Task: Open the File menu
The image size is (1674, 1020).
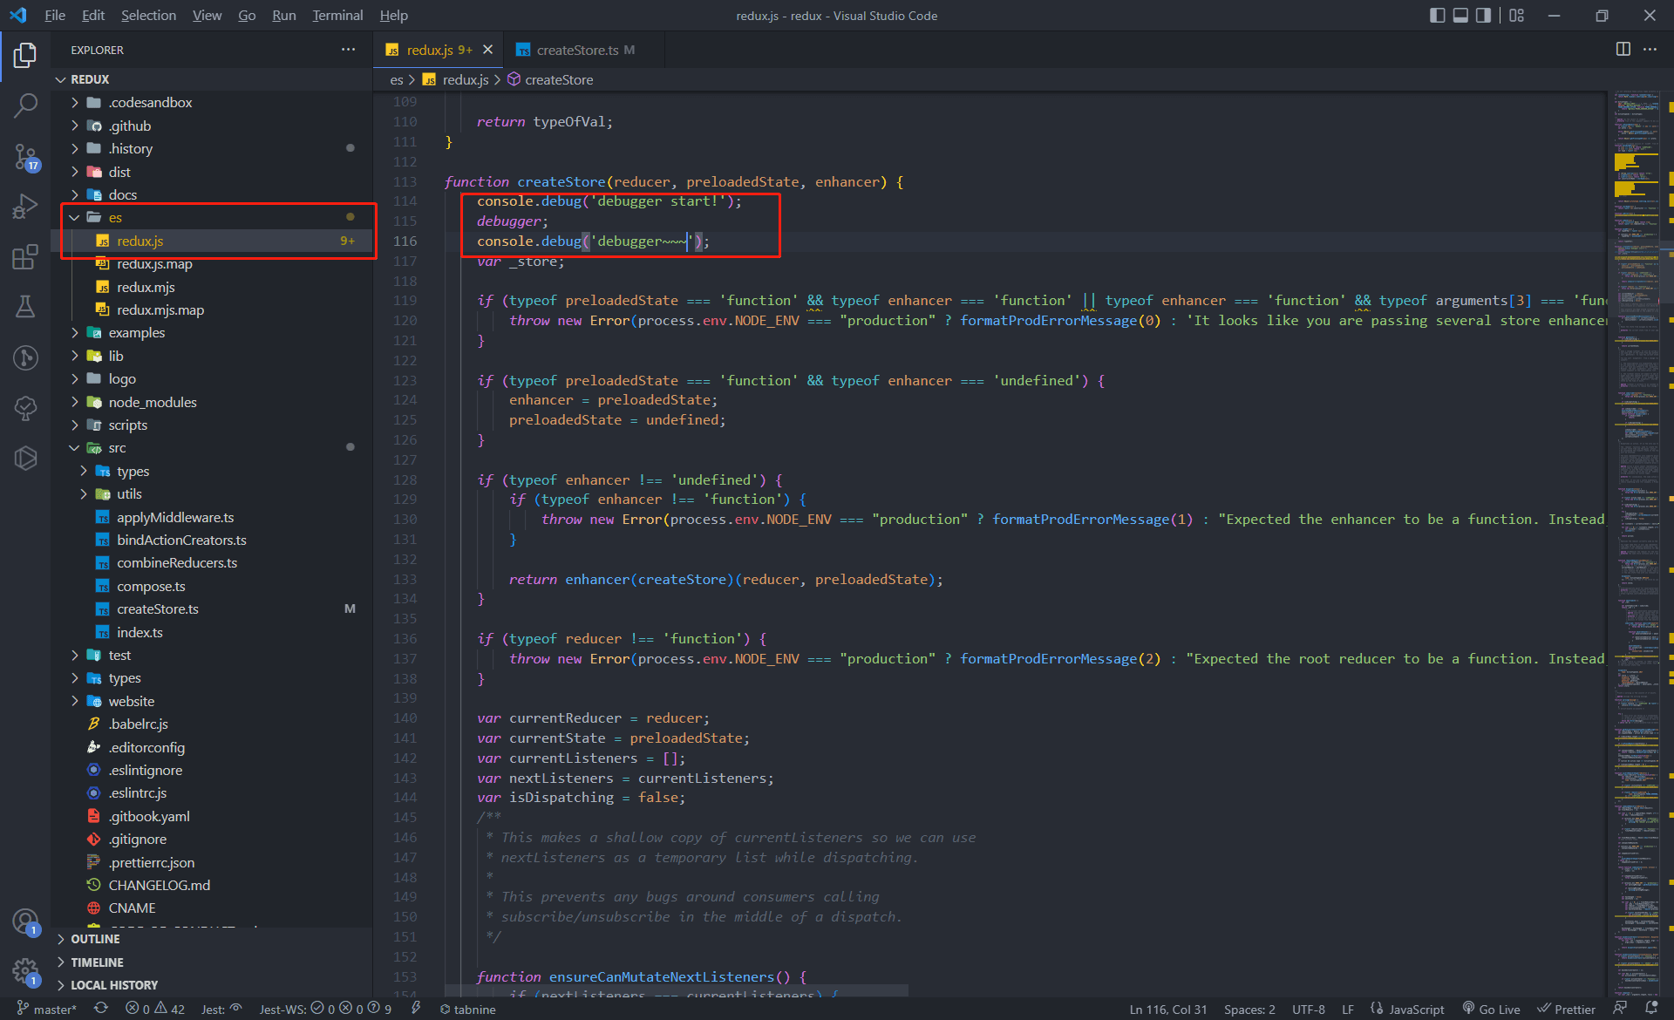Action: 55,16
